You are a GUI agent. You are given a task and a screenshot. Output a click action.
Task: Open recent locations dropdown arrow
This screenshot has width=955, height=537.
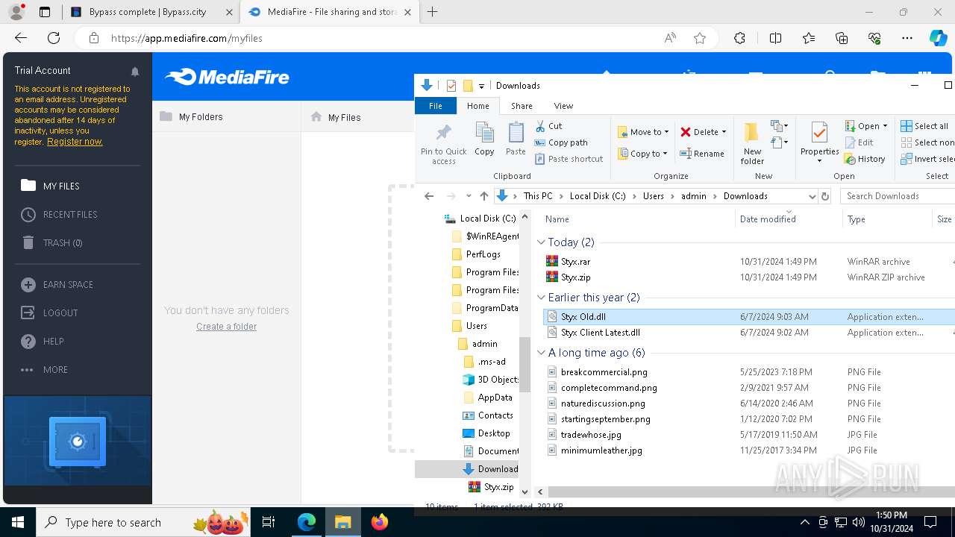click(x=469, y=196)
